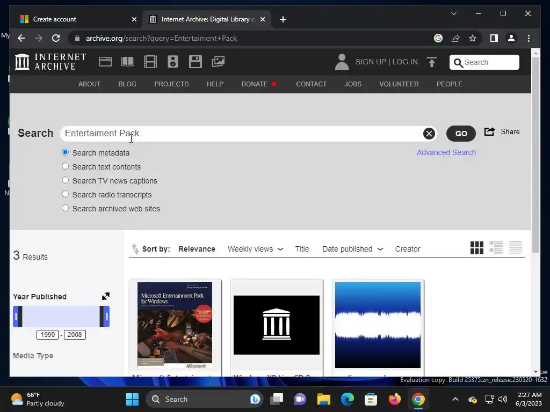Open the Software floppy disk icon

point(196,62)
